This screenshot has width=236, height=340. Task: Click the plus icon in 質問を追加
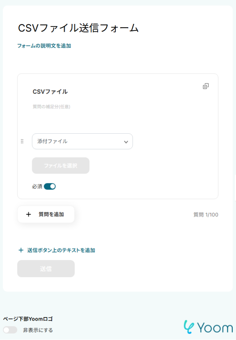29,214
